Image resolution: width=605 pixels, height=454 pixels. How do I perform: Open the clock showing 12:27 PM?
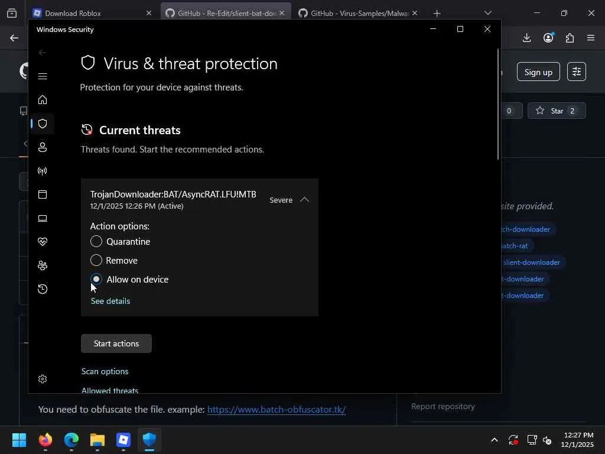[577, 440]
